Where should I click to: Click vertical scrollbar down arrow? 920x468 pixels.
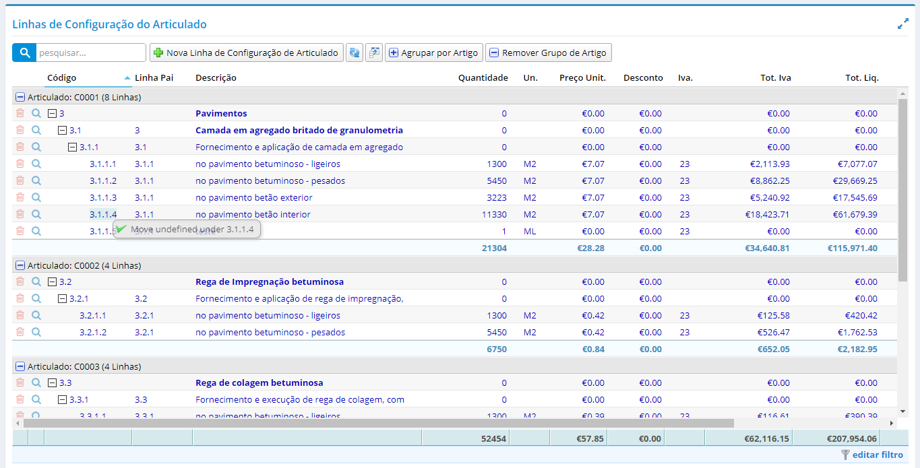[903, 411]
